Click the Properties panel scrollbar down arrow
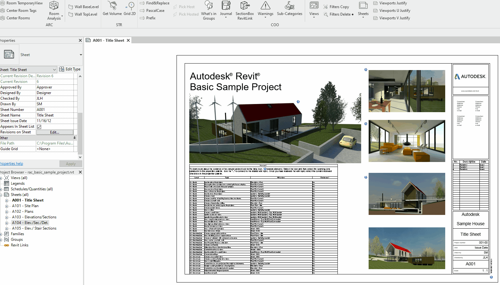This screenshot has width=500, height=285. coord(80,157)
